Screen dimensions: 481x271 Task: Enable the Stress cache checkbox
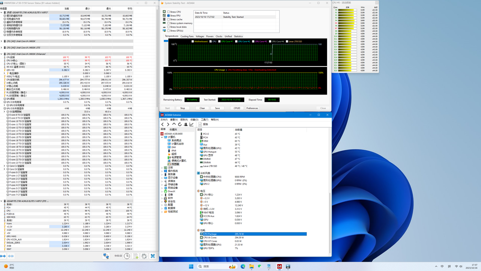[x=168, y=19]
